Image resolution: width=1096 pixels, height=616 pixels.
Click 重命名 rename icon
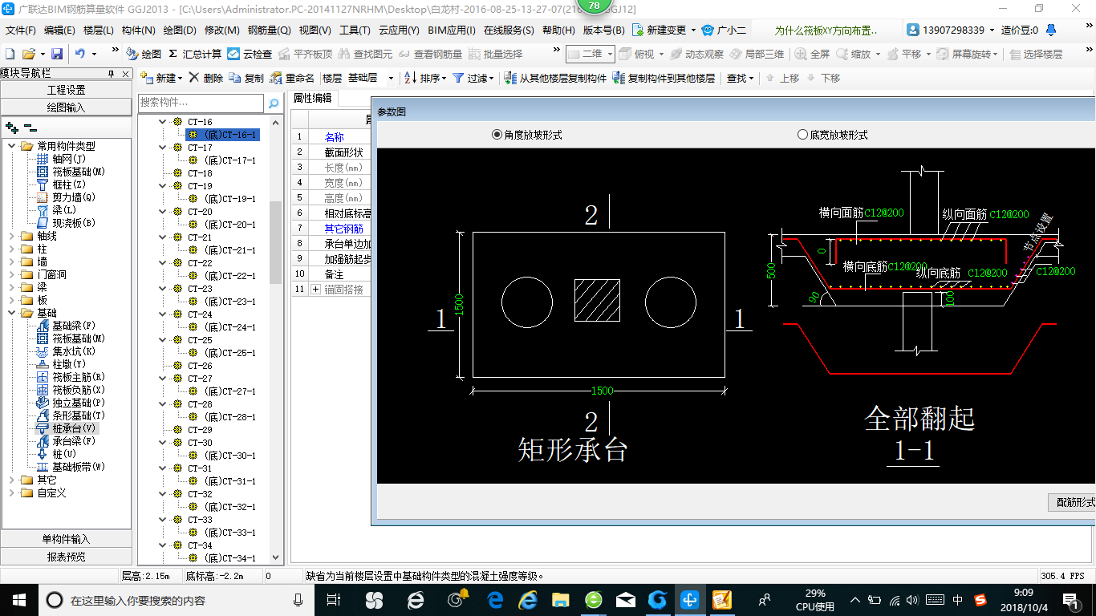tap(293, 78)
